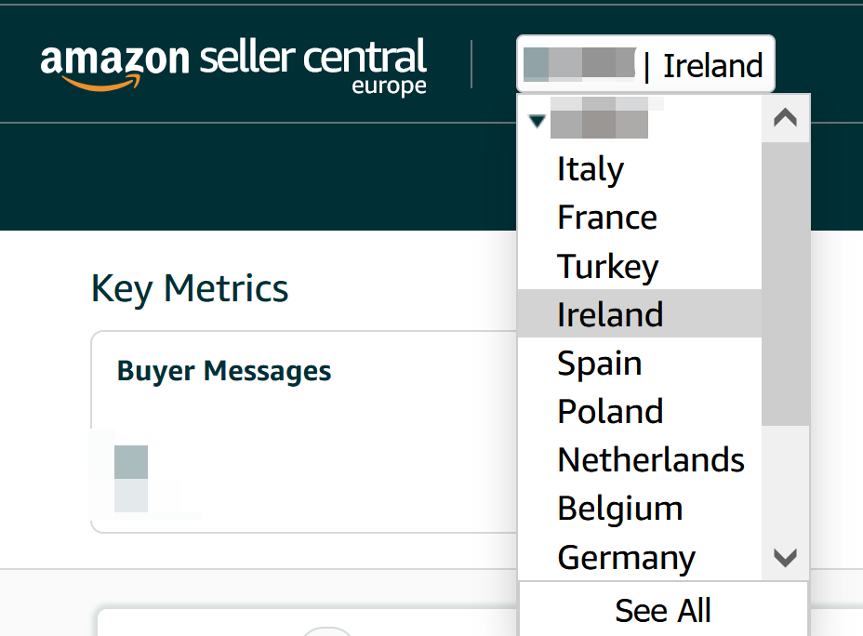
Task: Choose Turkey in the marketplace dropdown
Action: point(608,266)
